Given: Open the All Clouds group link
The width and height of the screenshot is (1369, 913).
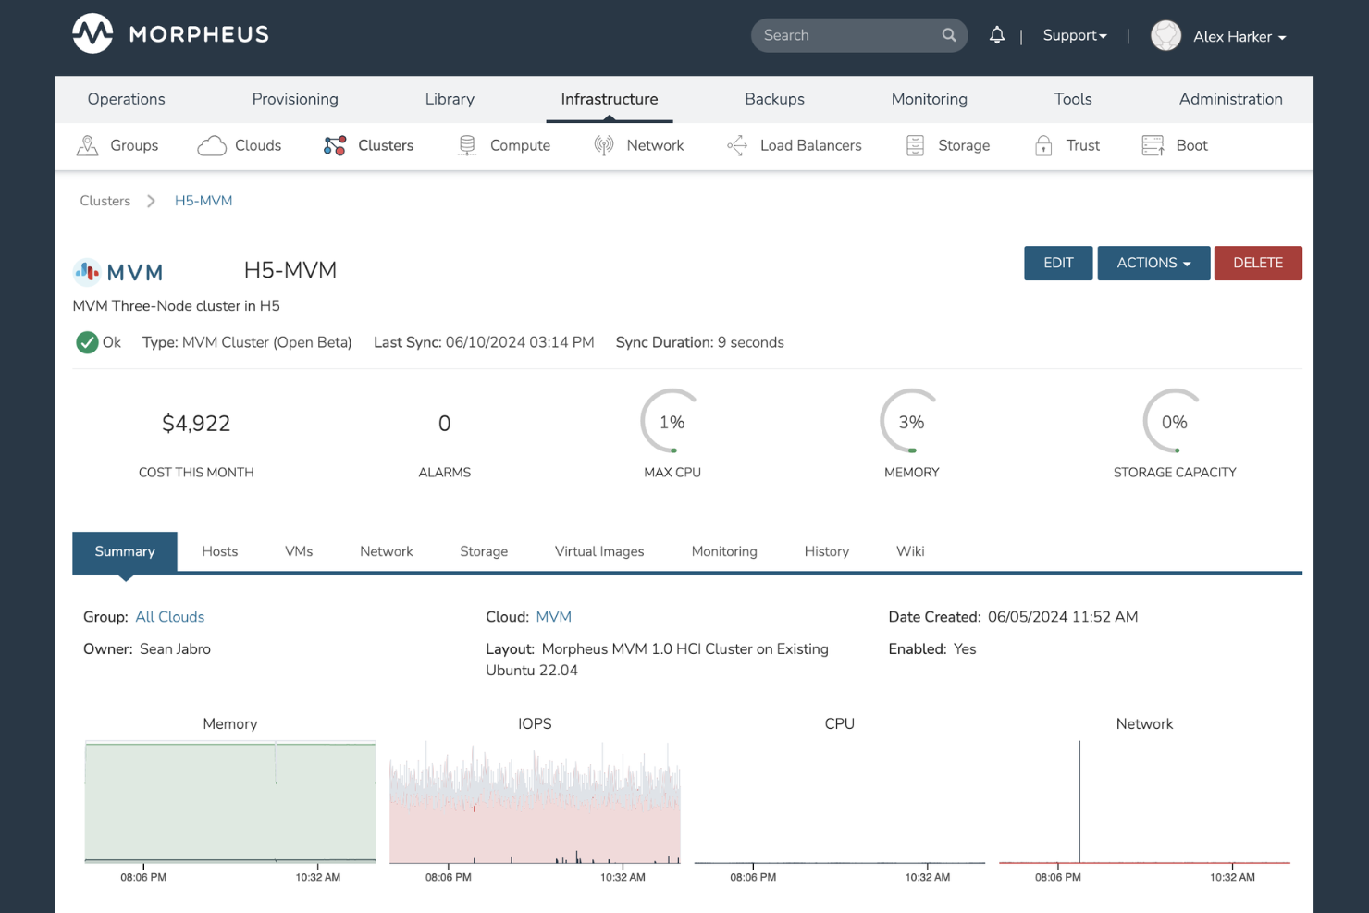Looking at the screenshot, I should pyautogui.click(x=170, y=617).
